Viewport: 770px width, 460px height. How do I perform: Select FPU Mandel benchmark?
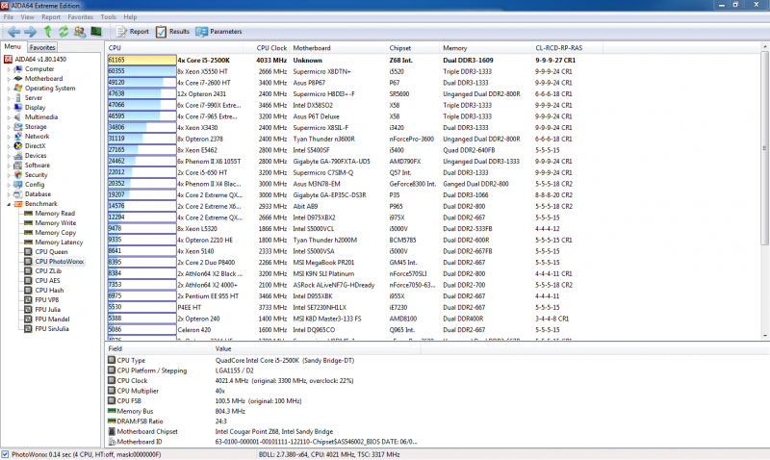click(52, 319)
